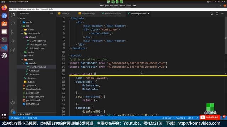Collapse the views folder
The width and height of the screenshot is (227, 127).
(x=22, y=60)
